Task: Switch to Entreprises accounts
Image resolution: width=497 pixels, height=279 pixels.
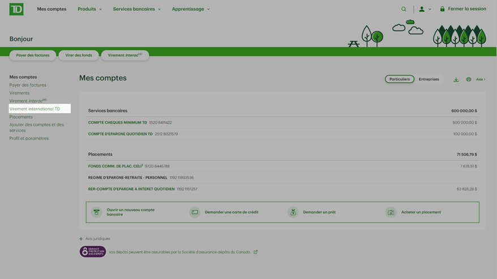Action: (429, 79)
